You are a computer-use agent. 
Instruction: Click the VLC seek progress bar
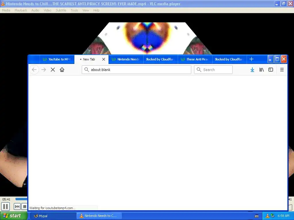tap(21, 199)
